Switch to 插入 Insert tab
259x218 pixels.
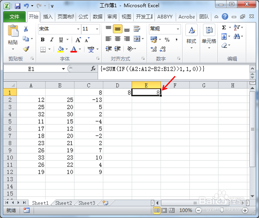click(x=48, y=17)
